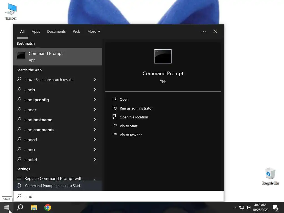Expand the cmder suggestion arrow
Screen dimensions: 284x213
95,109
